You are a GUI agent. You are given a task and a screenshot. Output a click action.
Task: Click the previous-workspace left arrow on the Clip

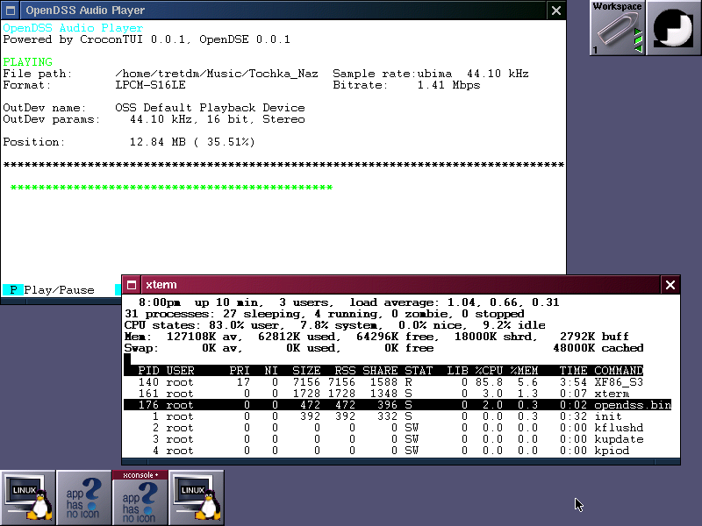640,49
